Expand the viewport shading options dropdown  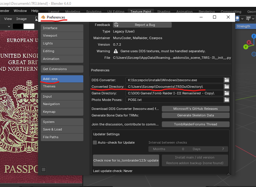pos(242,19)
